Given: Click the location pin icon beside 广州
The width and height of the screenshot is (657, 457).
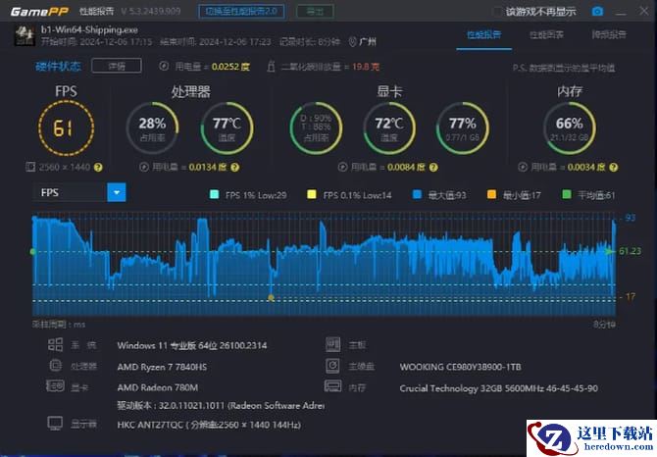Looking at the screenshot, I should 352,41.
